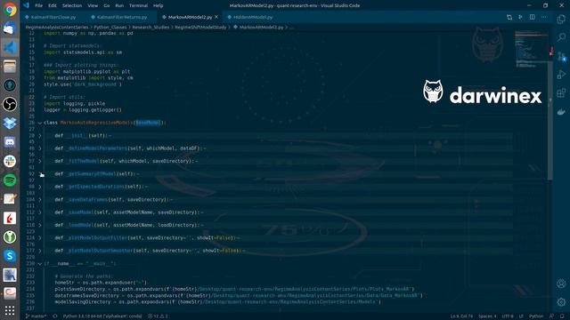This screenshot has height=320, width=570.
Task: Open the Edit menu
Action: pyautogui.click(x=53, y=5)
